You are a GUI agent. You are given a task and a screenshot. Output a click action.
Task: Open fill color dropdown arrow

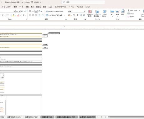(x=15, y=15)
